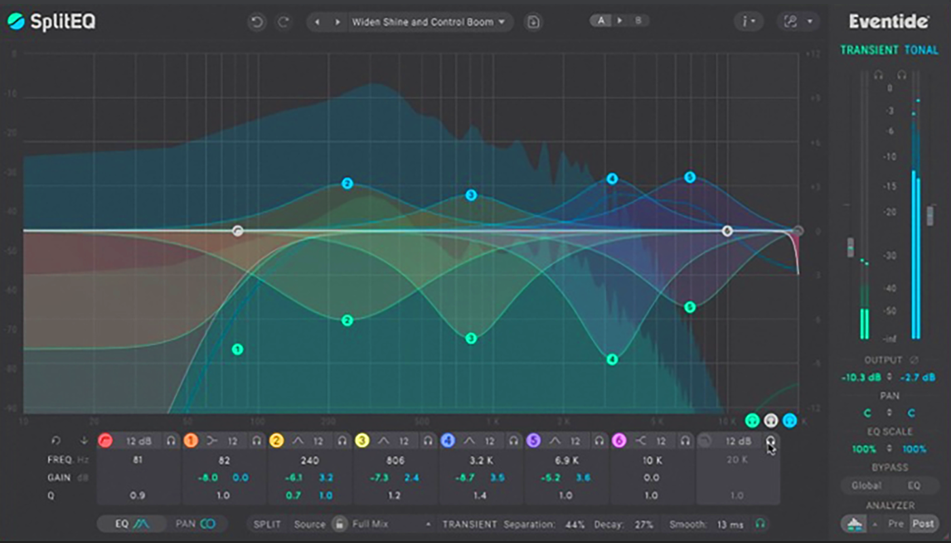Toggle band 1 enable button

coord(191,441)
